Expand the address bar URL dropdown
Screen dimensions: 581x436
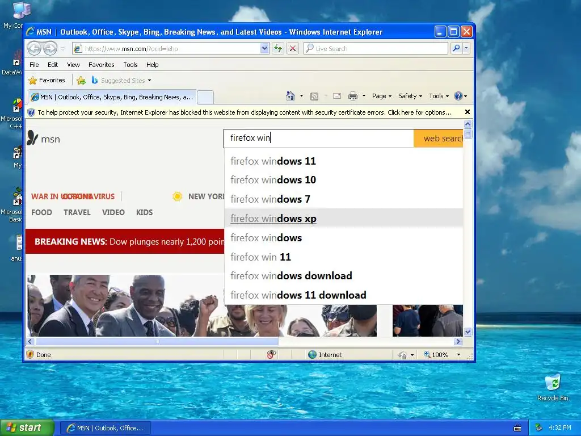[264, 48]
